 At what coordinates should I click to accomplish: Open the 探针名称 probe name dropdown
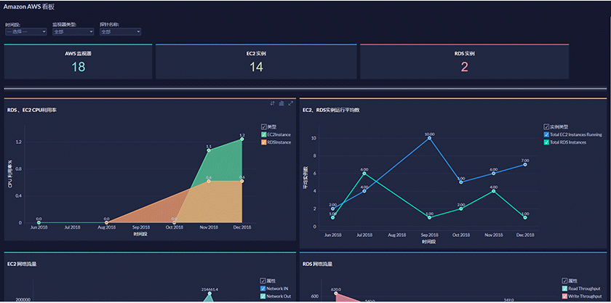click(121, 32)
